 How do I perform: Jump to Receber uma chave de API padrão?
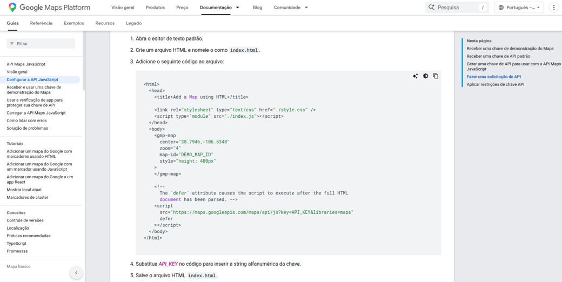(x=498, y=56)
